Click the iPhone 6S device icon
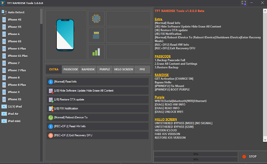Screen dimensions: 267x164 click(x=4, y=41)
